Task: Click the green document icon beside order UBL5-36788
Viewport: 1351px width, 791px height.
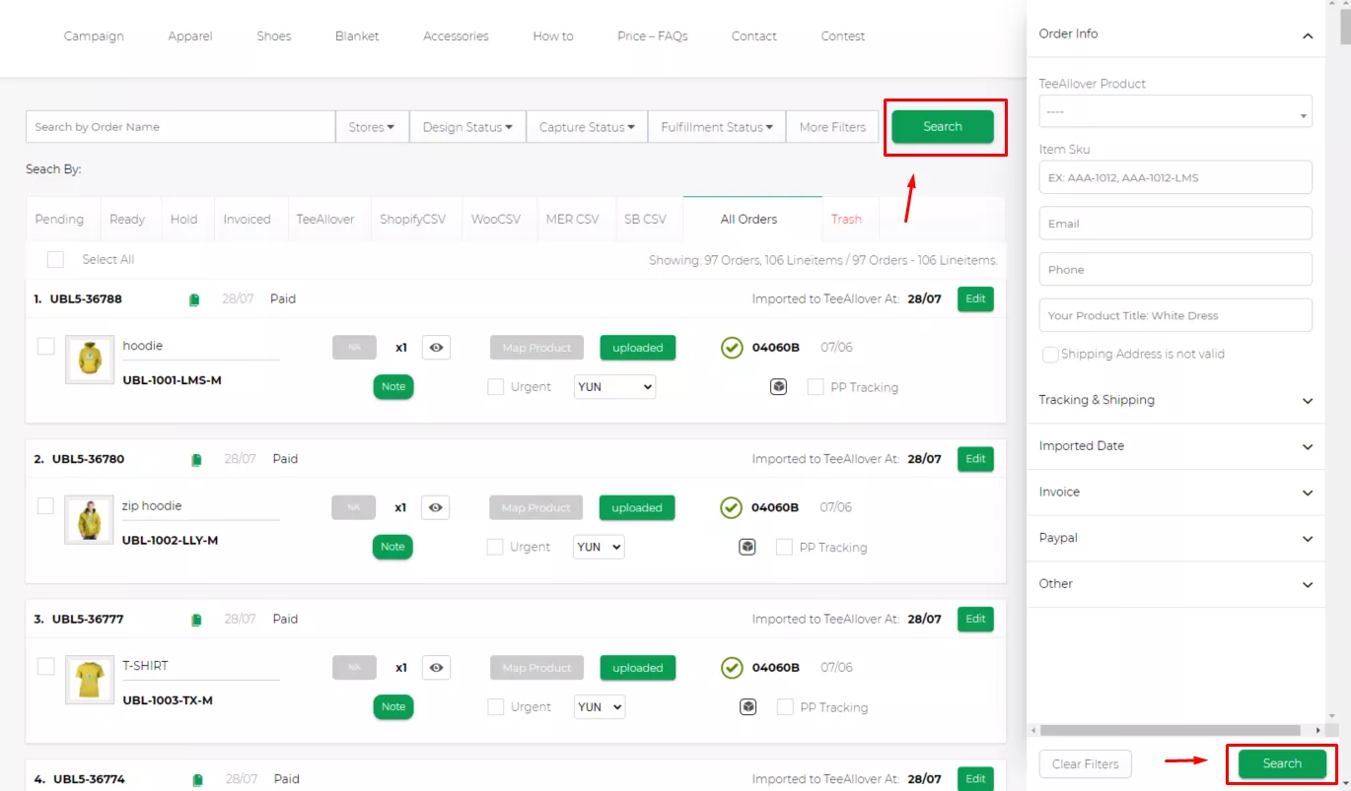Action: [194, 299]
